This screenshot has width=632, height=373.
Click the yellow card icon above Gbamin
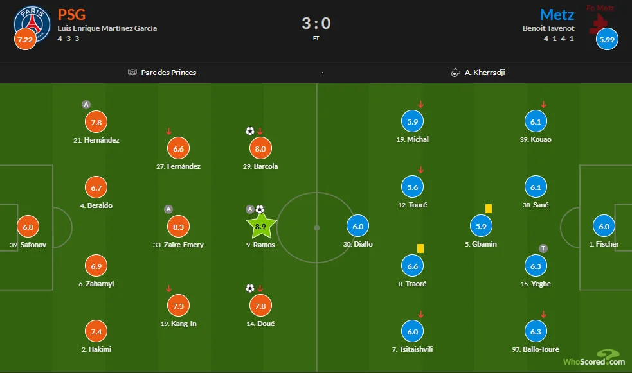click(488, 209)
